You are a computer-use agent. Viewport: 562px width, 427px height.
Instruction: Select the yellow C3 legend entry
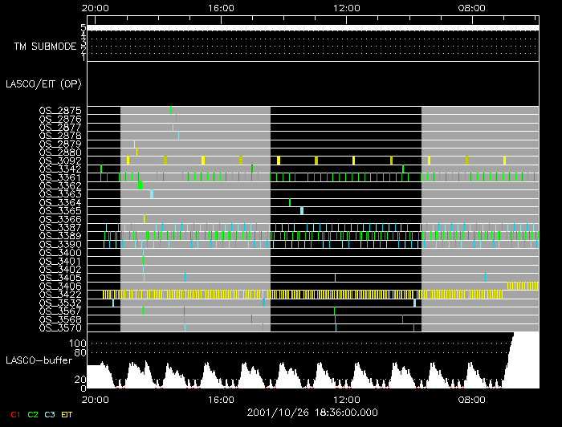[x=51, y=414]
